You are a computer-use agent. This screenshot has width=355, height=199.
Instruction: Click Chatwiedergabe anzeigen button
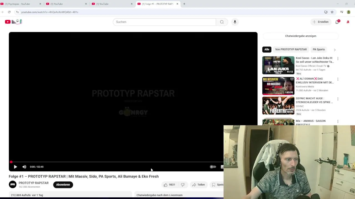[301, 36]
